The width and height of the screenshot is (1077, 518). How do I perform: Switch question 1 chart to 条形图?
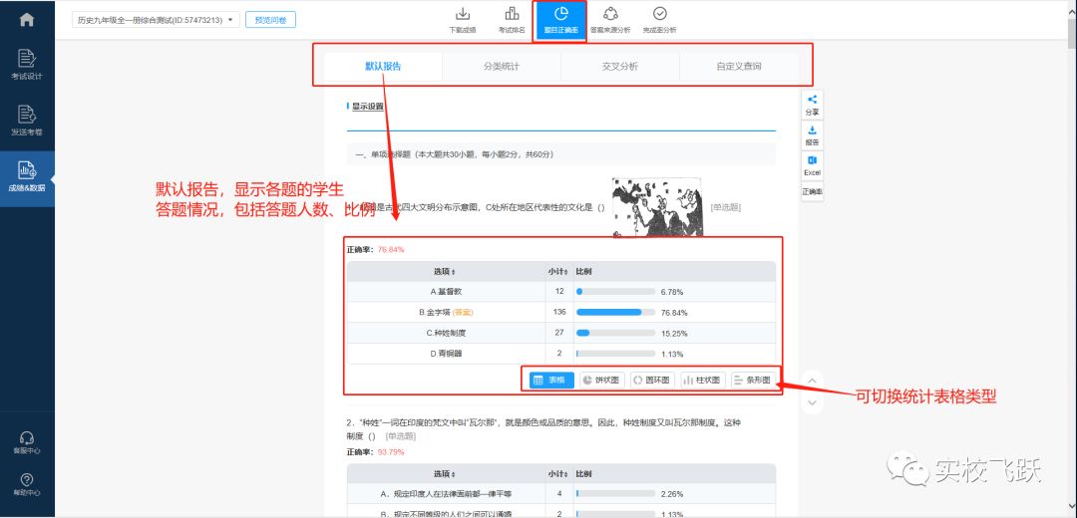[x=754, y=381]
